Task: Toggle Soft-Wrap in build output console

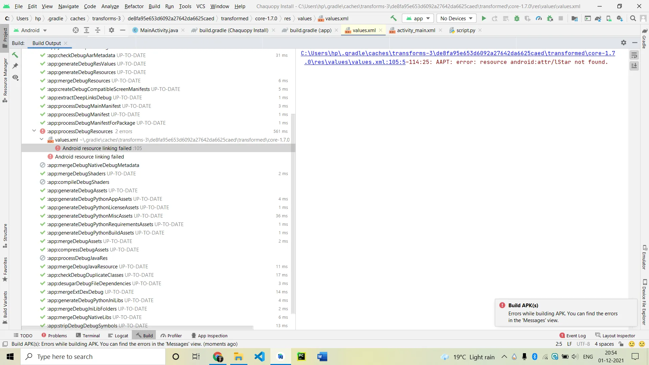Action: 634,55
